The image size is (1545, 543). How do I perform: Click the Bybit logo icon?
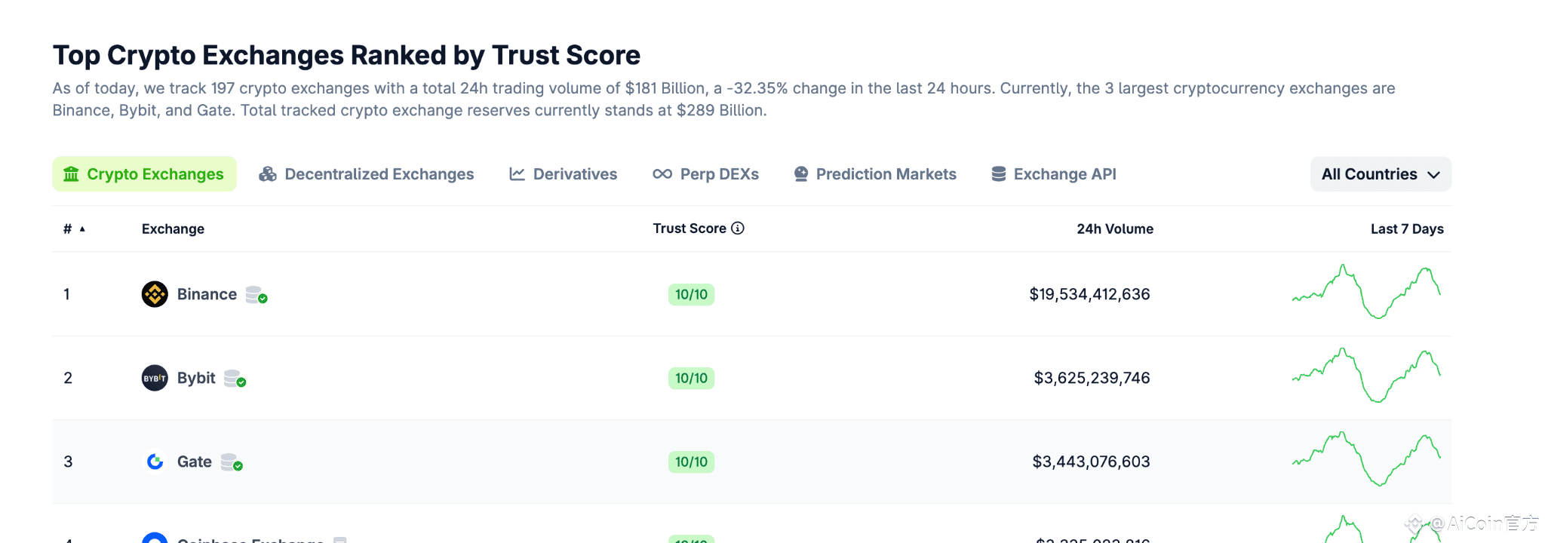[x=155, y=378]
